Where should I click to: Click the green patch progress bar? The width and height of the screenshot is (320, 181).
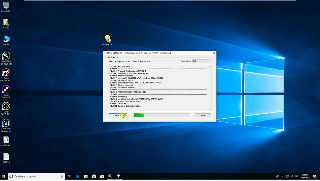[161, 115]
